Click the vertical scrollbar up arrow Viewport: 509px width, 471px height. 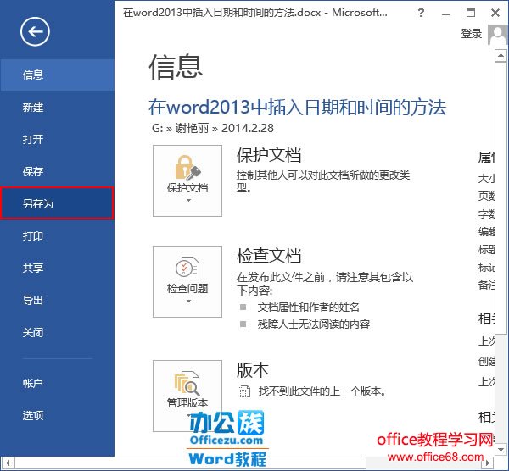pyautogui.click(x=501, y=56)
